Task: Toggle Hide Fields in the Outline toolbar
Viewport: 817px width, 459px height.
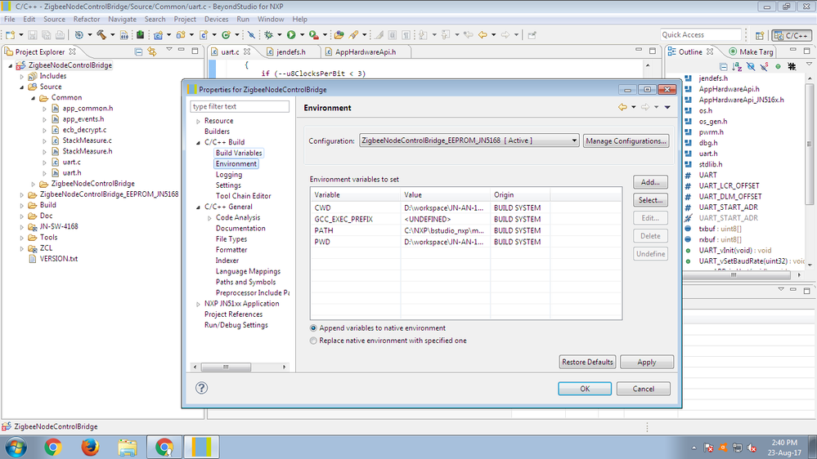Action: (750, 67)
